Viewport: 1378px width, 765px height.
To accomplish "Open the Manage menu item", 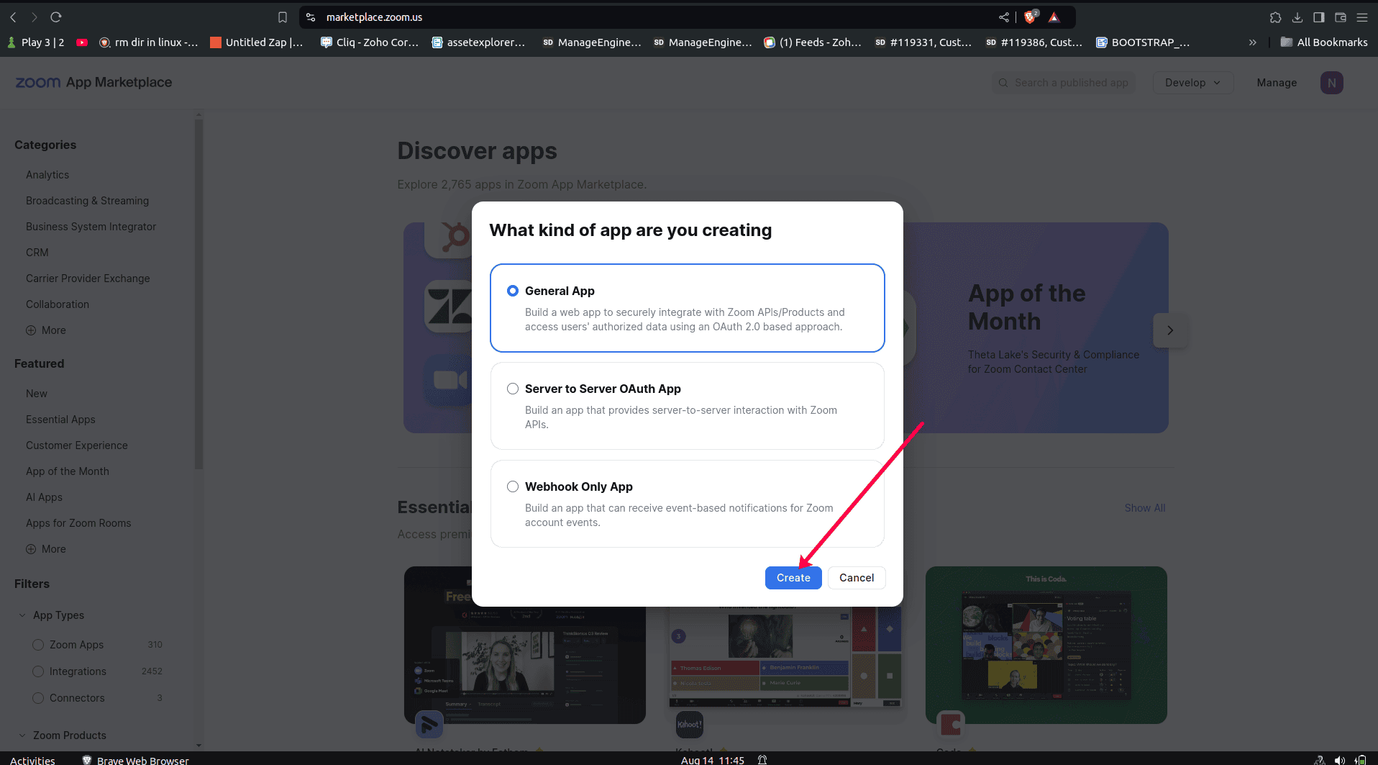I will coord(1277,83).
